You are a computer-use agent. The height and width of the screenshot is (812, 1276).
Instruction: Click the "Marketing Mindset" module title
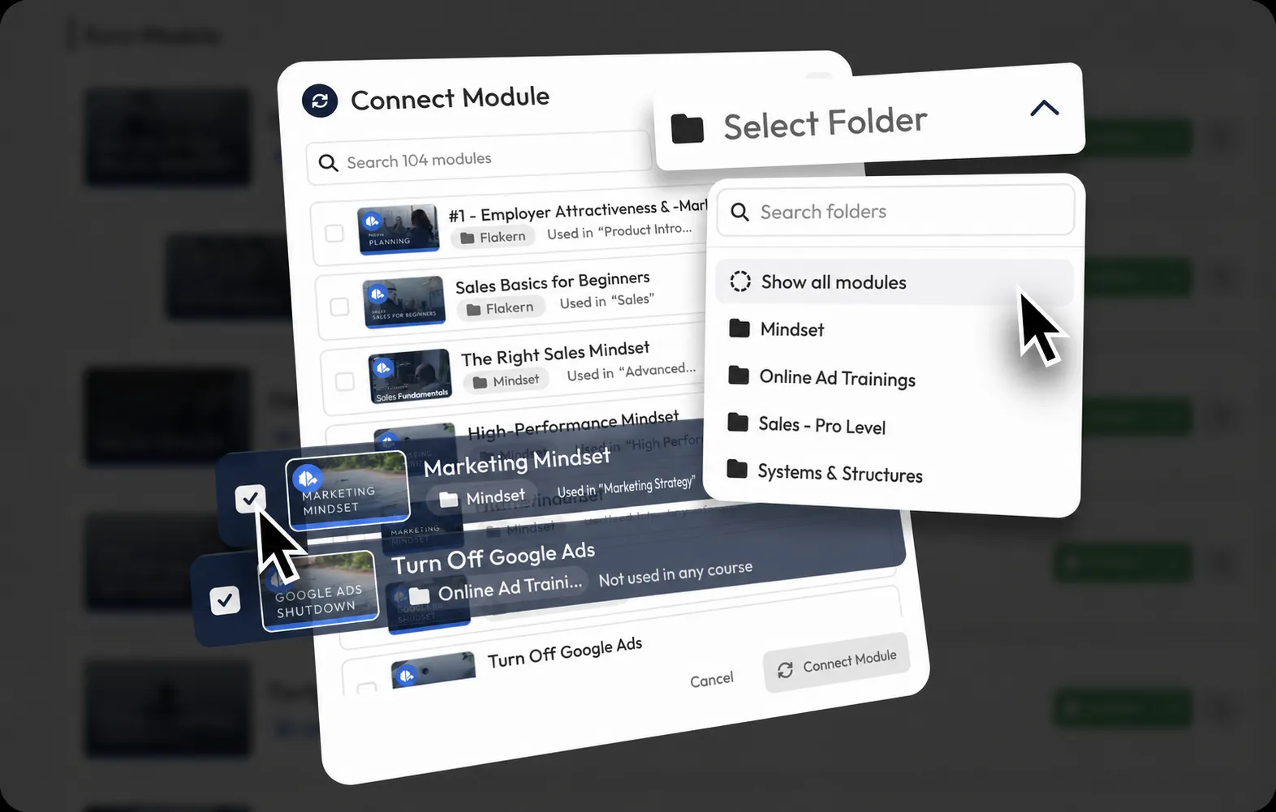point(517,462)
